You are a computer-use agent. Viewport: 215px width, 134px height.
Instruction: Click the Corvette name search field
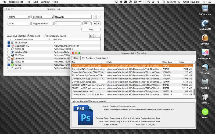73,17
